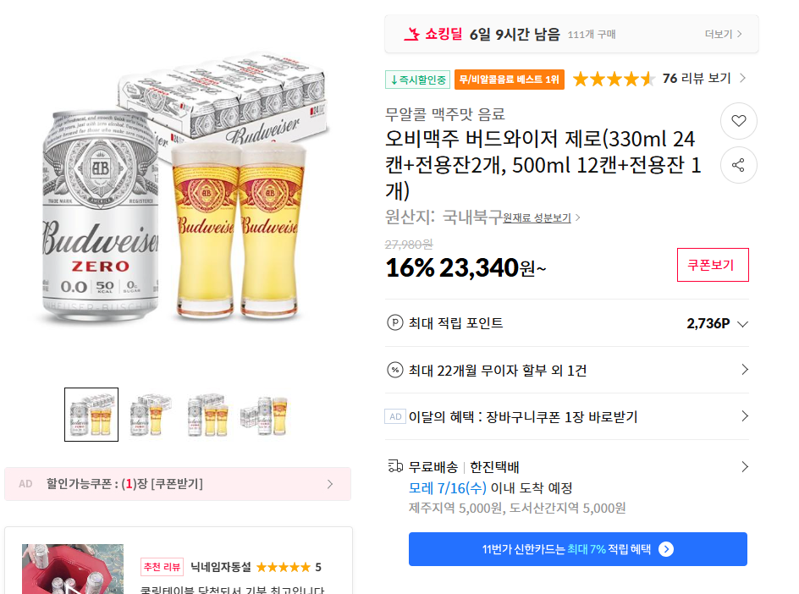Image resolution: width=799 pixels, height=594 pixels.
Task: Expand the 무이자 할부 chevron
Action: [x=745, y=370]
